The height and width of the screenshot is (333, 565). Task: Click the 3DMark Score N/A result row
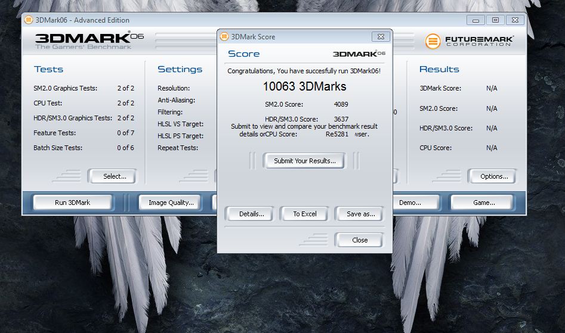(x=458, y=88)
